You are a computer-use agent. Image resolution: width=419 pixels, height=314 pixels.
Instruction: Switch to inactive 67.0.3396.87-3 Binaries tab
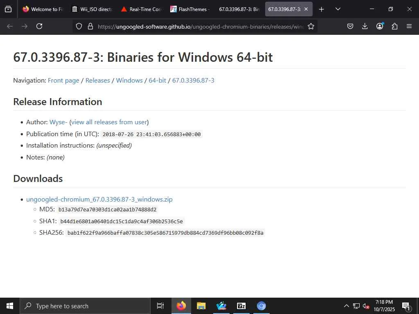pos(239,9)
